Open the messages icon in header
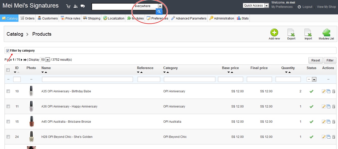Viewport: 338px width, 149px height. click(82, 6)
